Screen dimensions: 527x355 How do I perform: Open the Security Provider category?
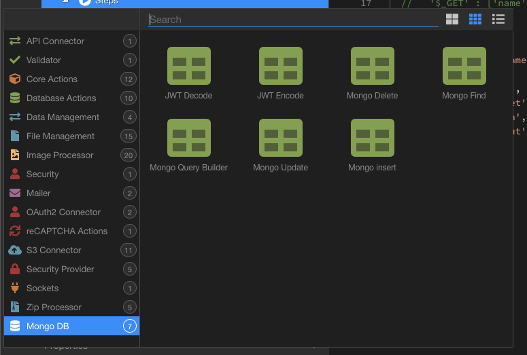71,269
